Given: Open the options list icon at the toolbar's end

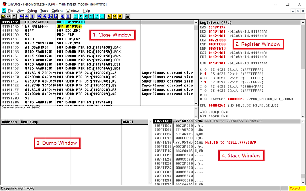Looking at the screenshot, I should (x=127, y=17).
